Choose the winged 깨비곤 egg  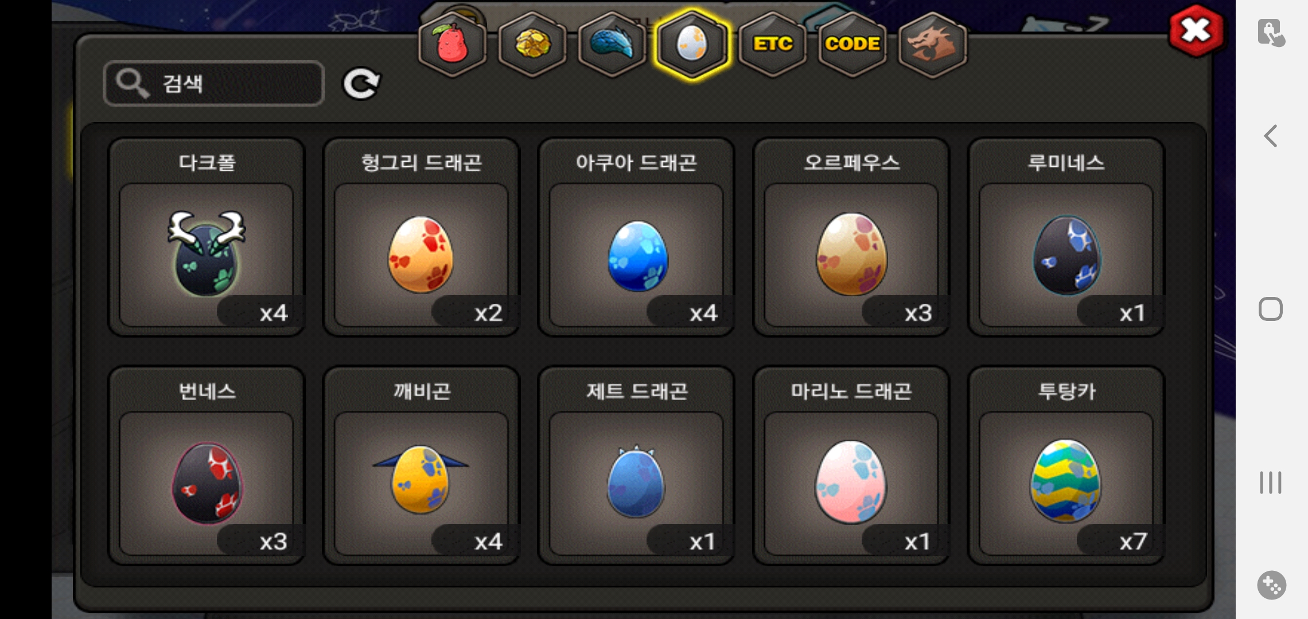point(421,465)
